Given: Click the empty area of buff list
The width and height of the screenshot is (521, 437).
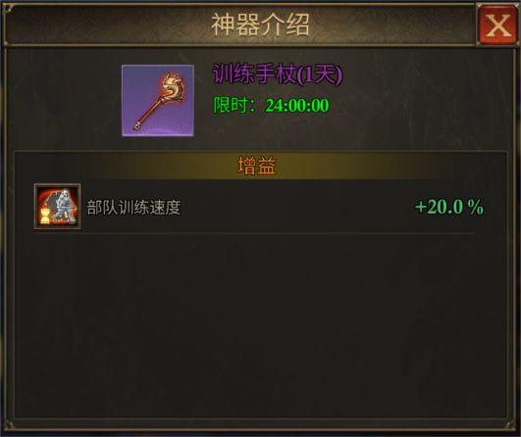Looking at the screenshot, I should coord(261,325).
